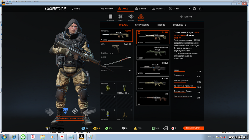Click the heart resurrection coin icon
This screenshot has width=249, height=140.
[124, 128]
